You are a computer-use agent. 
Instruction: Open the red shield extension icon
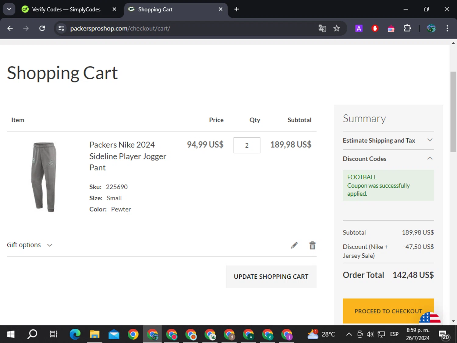pyautogui.click(x=375, y=28)
